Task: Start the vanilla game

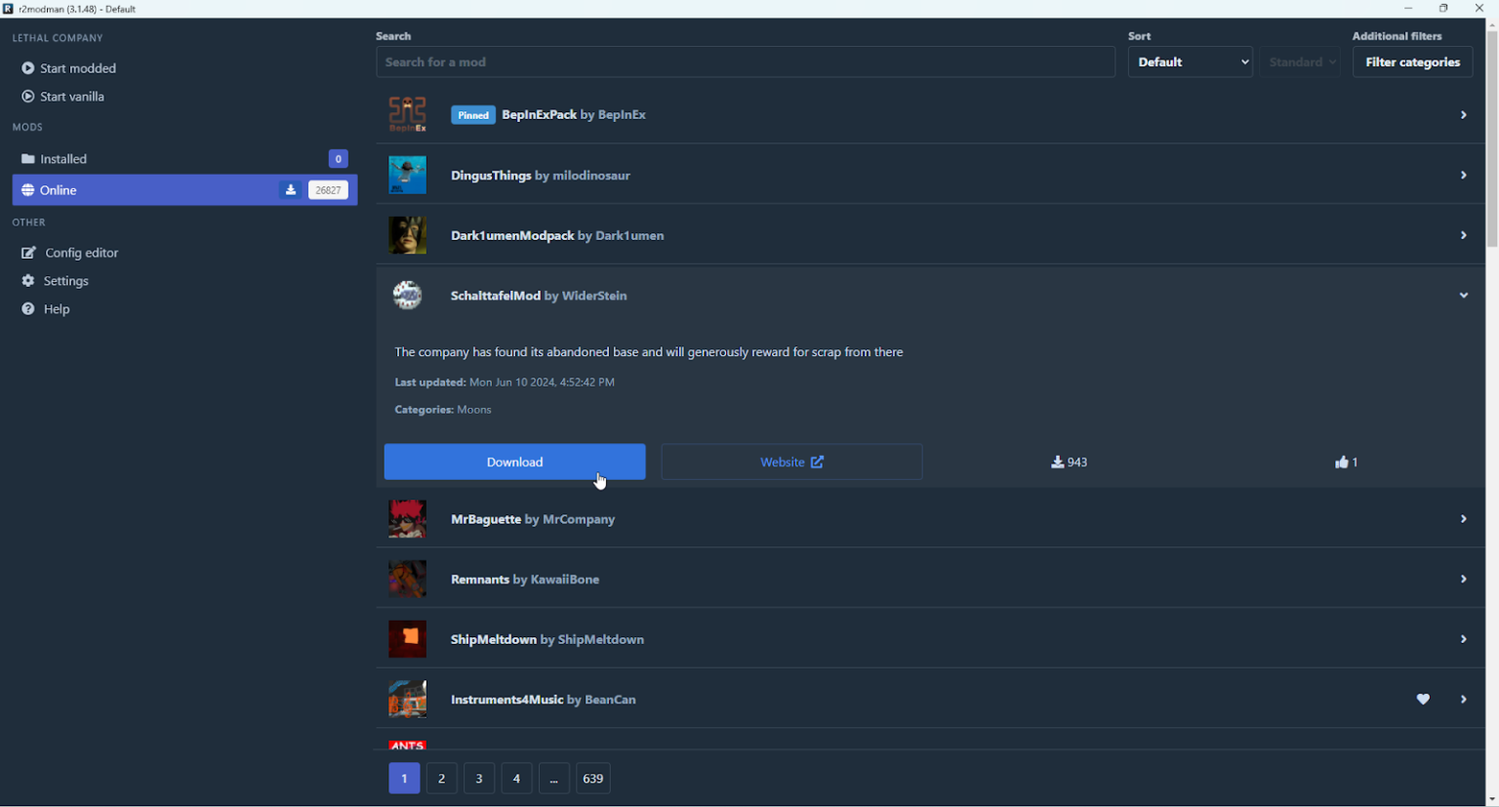Action: point(63,97)
